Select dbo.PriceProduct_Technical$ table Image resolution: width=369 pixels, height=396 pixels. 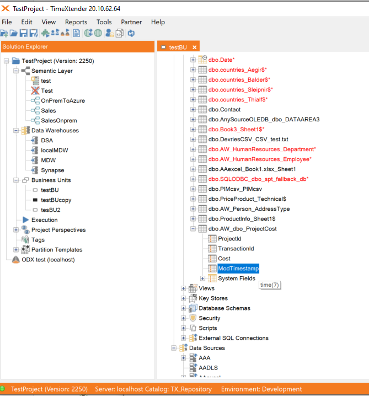[x=247, y=199]
